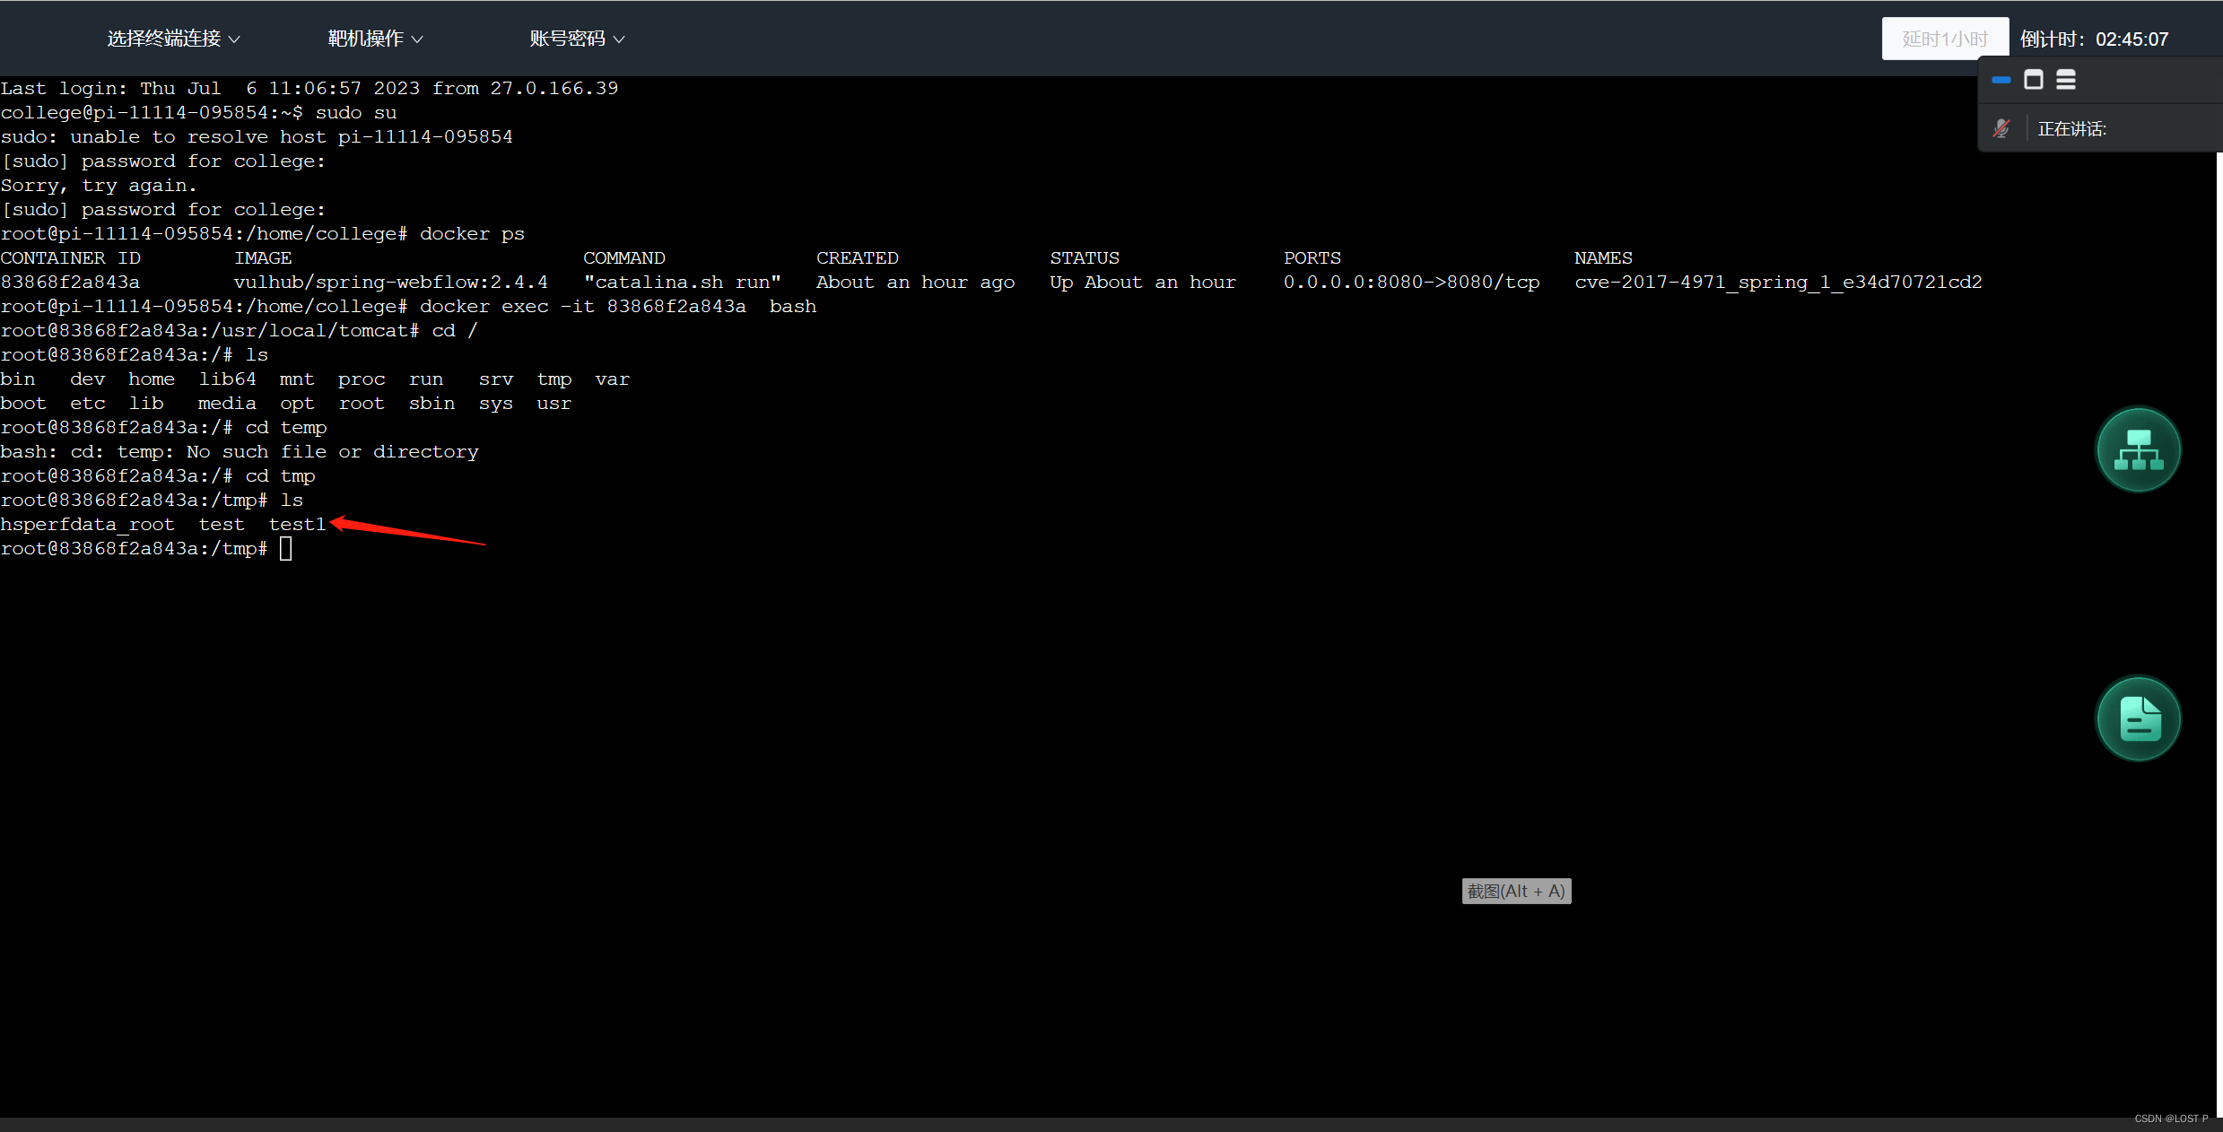Click the PORTS value 0.0.0.0:8080->8080/tcp

[1411, 282]
